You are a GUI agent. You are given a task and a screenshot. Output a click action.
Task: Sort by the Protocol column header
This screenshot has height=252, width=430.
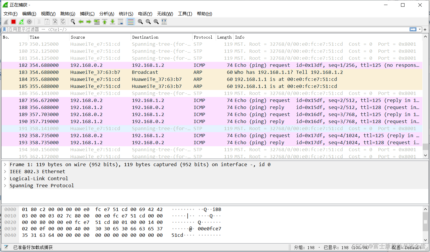point(204,37)
